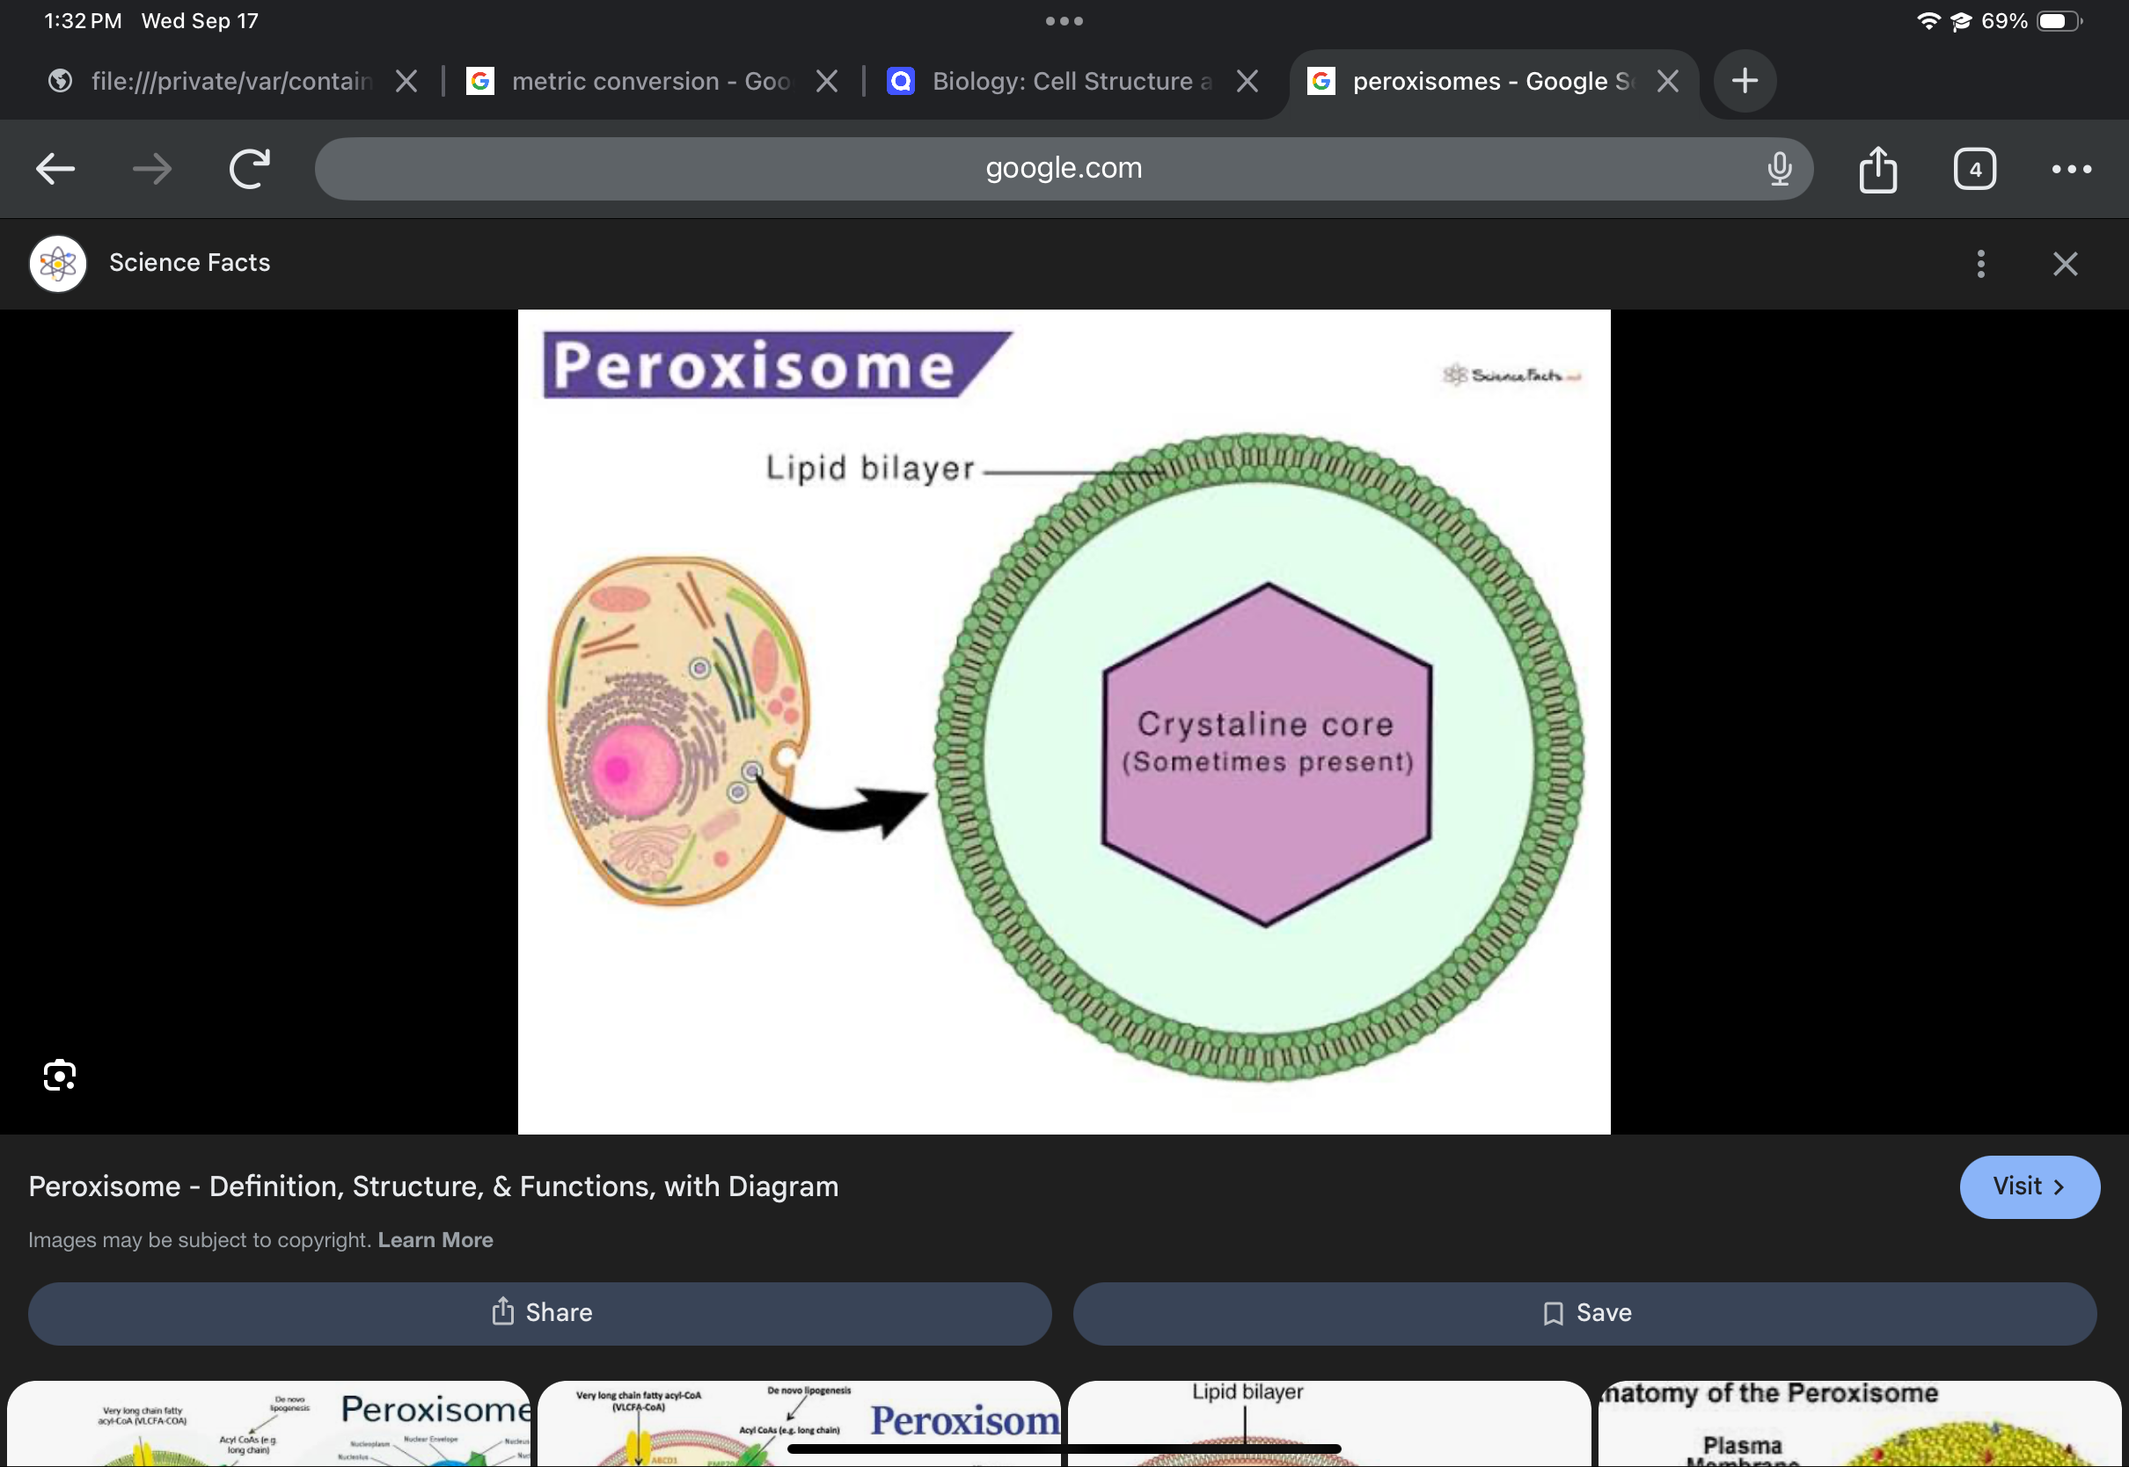Viewport: 2129px width, 1467px height.
Task: Open the share sheet icon in toolbar
Action: [x=1877, y=169]
